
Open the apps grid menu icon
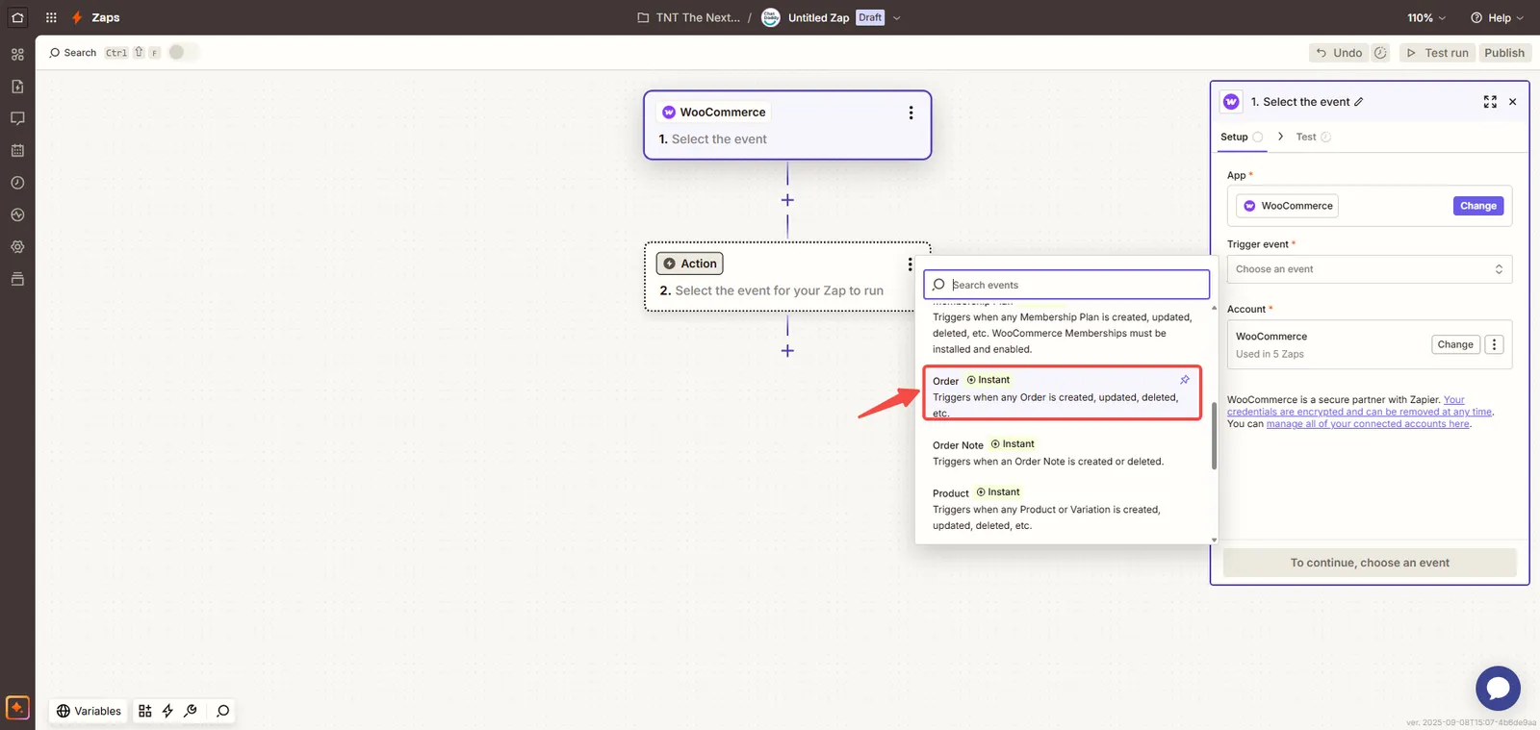51,17
